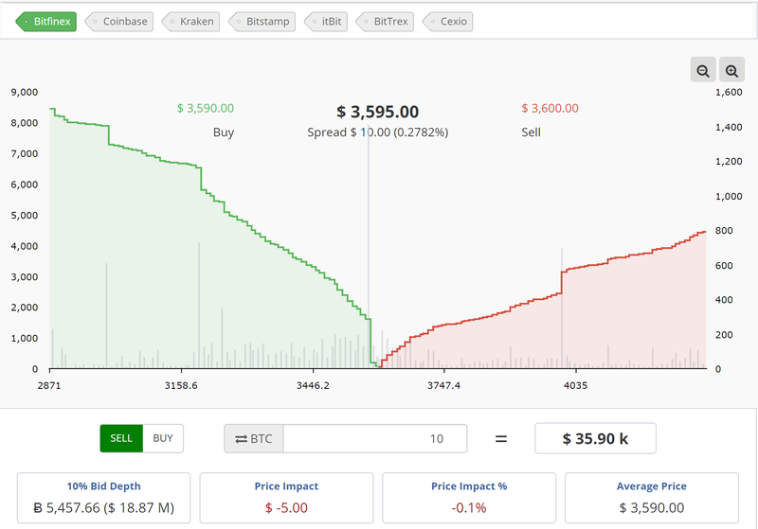This screenshot has width=758, height=529.
Task: Switch to the Coinbase exchange tab
Action: click(x=120, y=21)
